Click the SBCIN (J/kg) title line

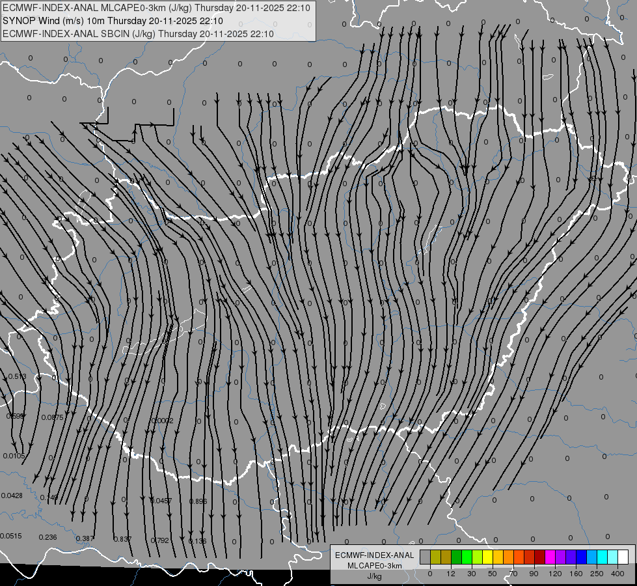pyautogui.click(x=138, y=34)
